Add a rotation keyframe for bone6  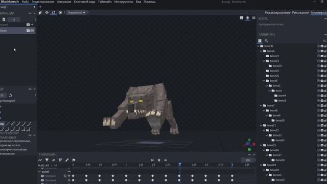click(69, 176)
